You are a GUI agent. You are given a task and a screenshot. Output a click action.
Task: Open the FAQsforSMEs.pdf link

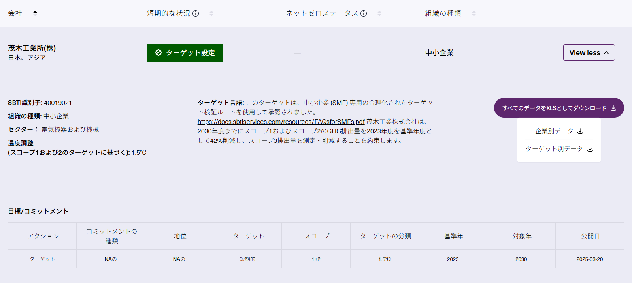tap(281, 122)
